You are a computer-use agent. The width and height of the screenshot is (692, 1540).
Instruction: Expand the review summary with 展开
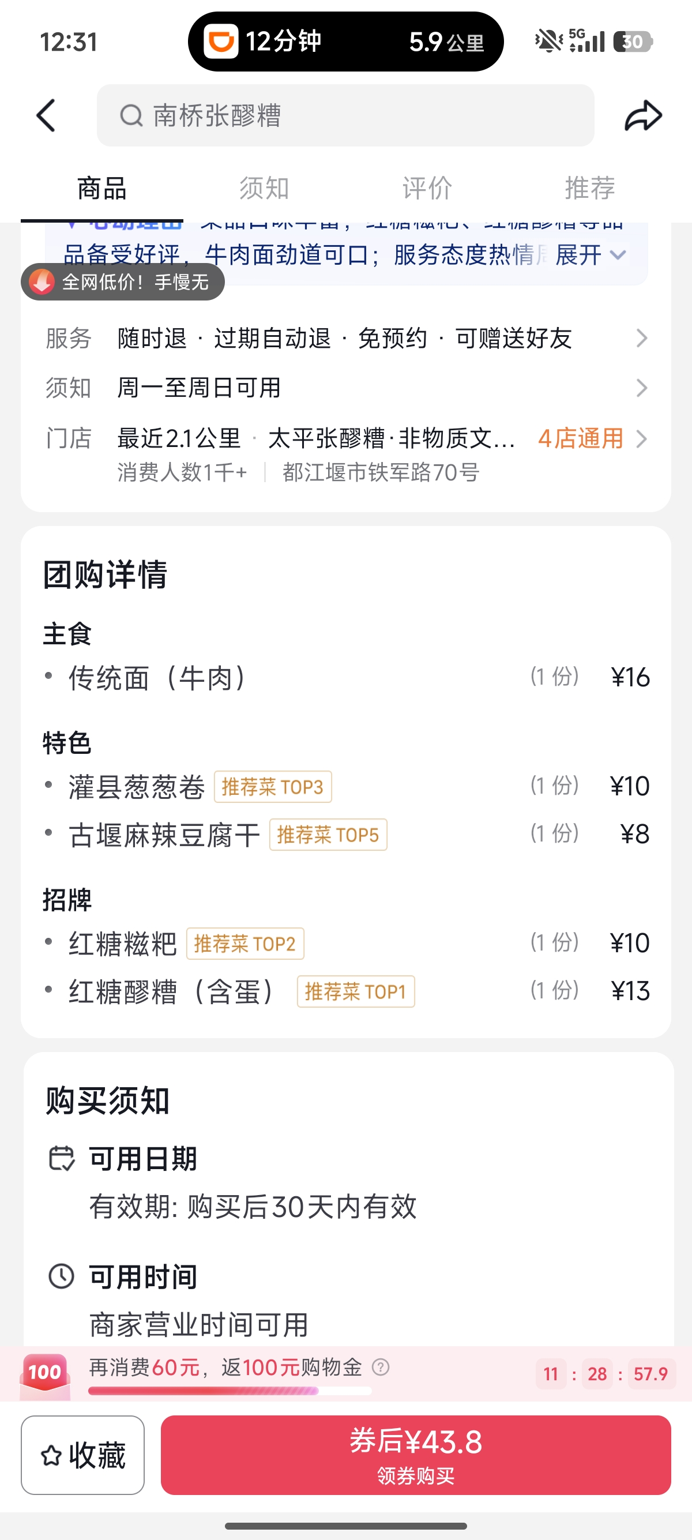coord(590,256)
